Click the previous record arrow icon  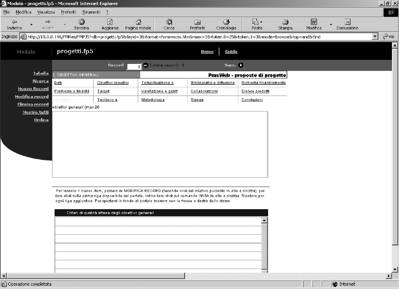[x=146, y=65]
